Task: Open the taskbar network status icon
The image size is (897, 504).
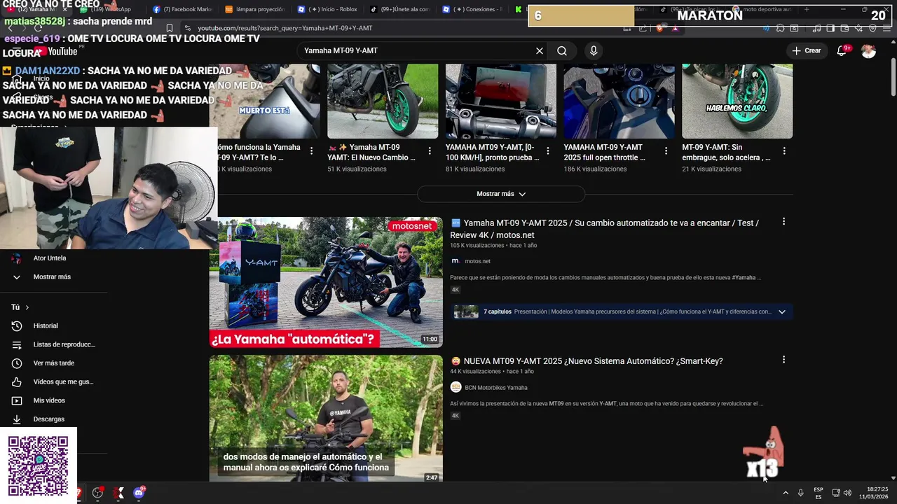Action: click(x=835, y=493)
